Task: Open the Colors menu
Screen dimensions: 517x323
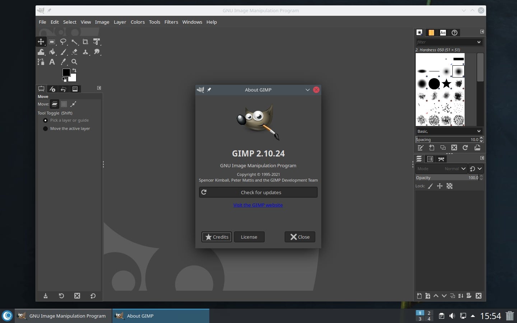Action: 138,22
